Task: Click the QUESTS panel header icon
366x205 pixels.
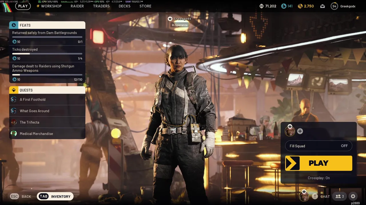Action: click(x=13, y=90)
